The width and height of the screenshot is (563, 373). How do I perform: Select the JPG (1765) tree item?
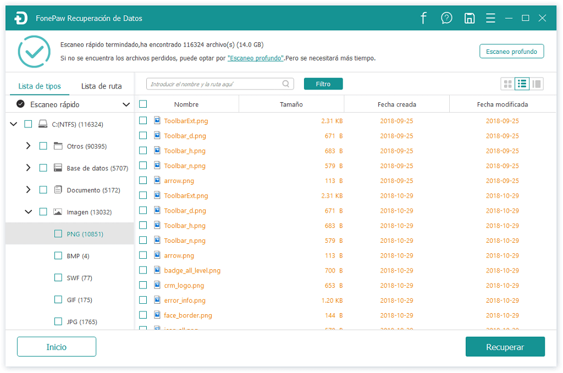pyautogui.click(x=81, y=322)
